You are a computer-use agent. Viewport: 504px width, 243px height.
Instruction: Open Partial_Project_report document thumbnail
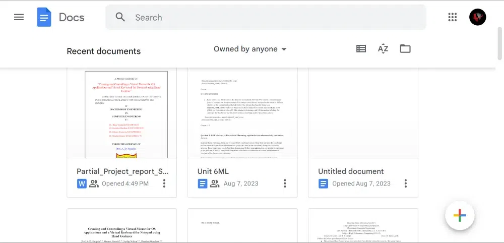coord(122,113)
